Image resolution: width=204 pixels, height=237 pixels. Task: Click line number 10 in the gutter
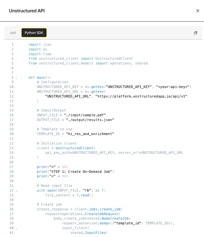pos(12,87)
